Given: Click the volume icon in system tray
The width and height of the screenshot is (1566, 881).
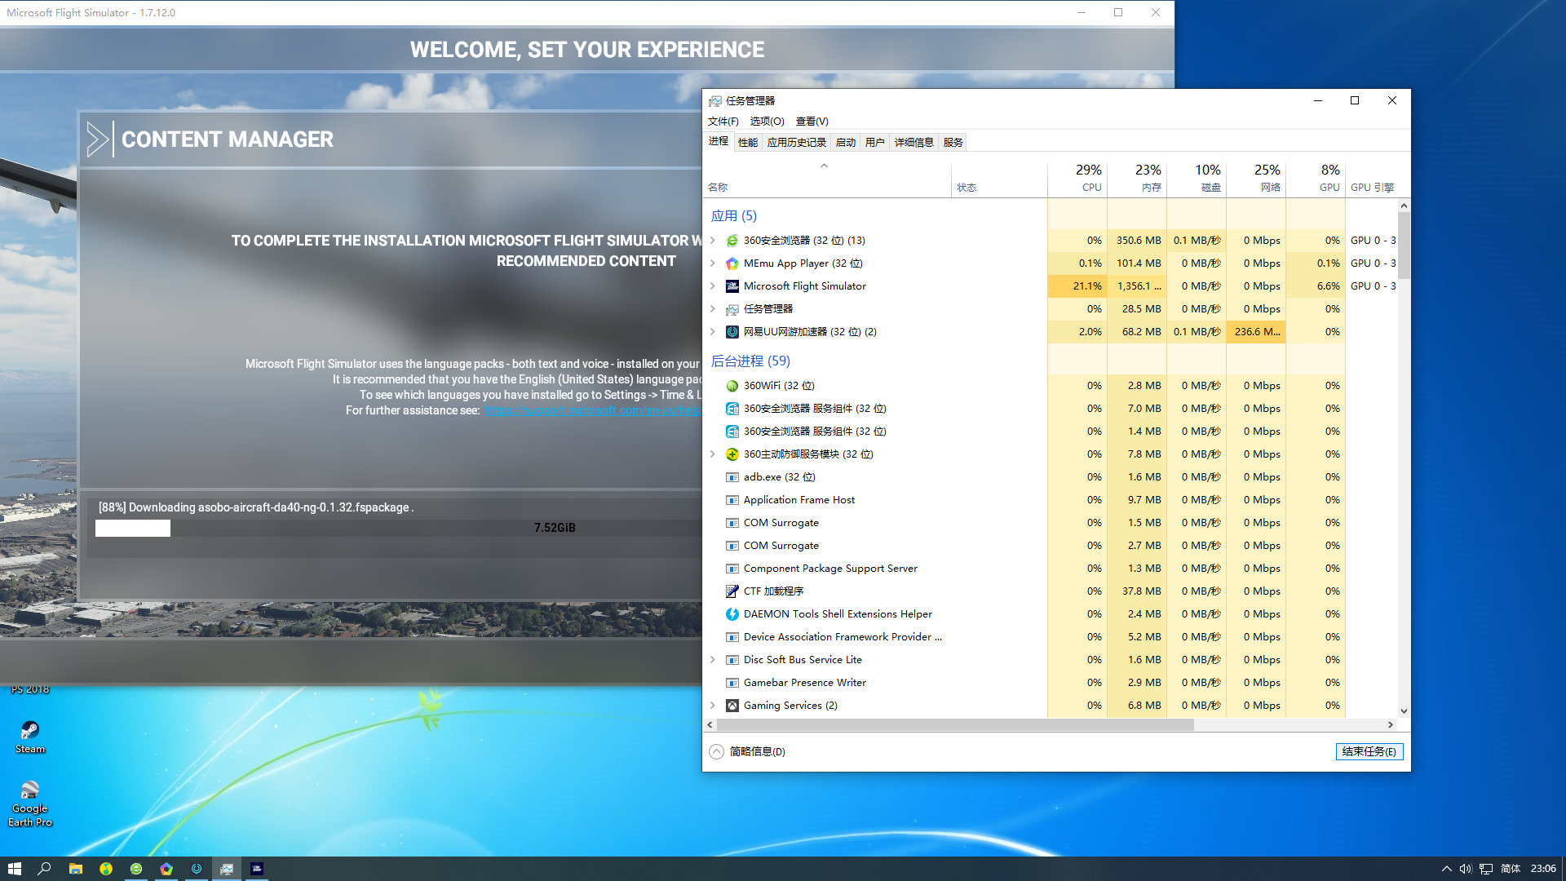Looking at the screenshot, I should [1466, 869].
